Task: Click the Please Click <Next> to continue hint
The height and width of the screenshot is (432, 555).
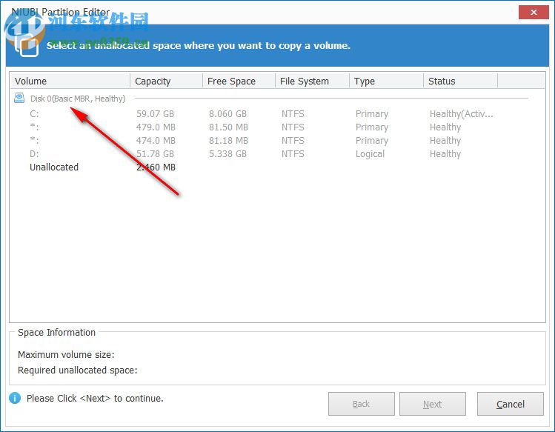Action: tap(95, 399)
